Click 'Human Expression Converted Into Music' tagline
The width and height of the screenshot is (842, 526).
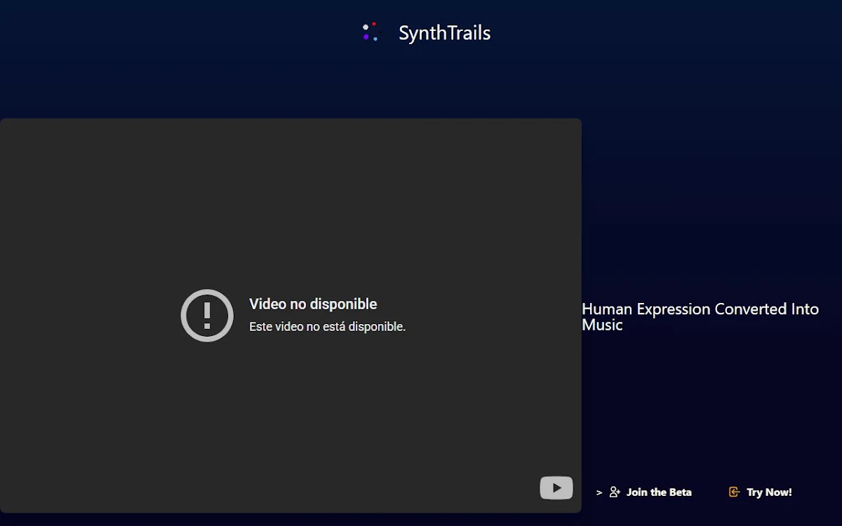[x=700, y=317]
